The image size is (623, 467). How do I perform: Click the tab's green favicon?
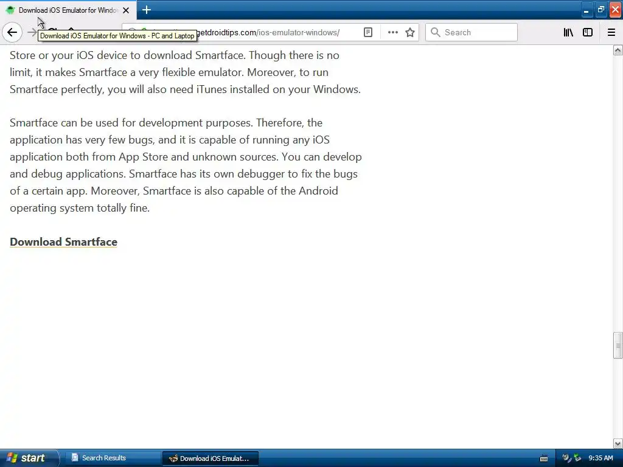[10, 10]
